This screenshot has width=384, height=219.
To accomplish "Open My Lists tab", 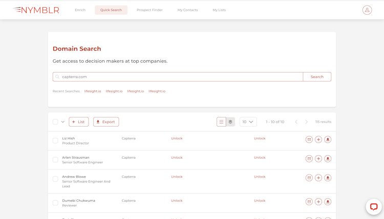I will point(219,10).
